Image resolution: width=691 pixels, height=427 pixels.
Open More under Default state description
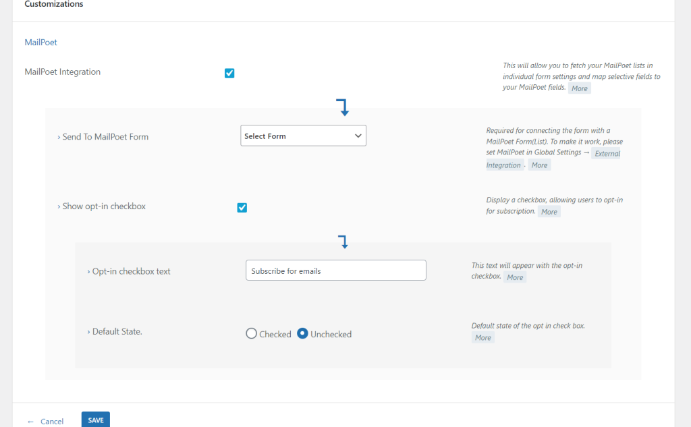click(x=482, y=337)
